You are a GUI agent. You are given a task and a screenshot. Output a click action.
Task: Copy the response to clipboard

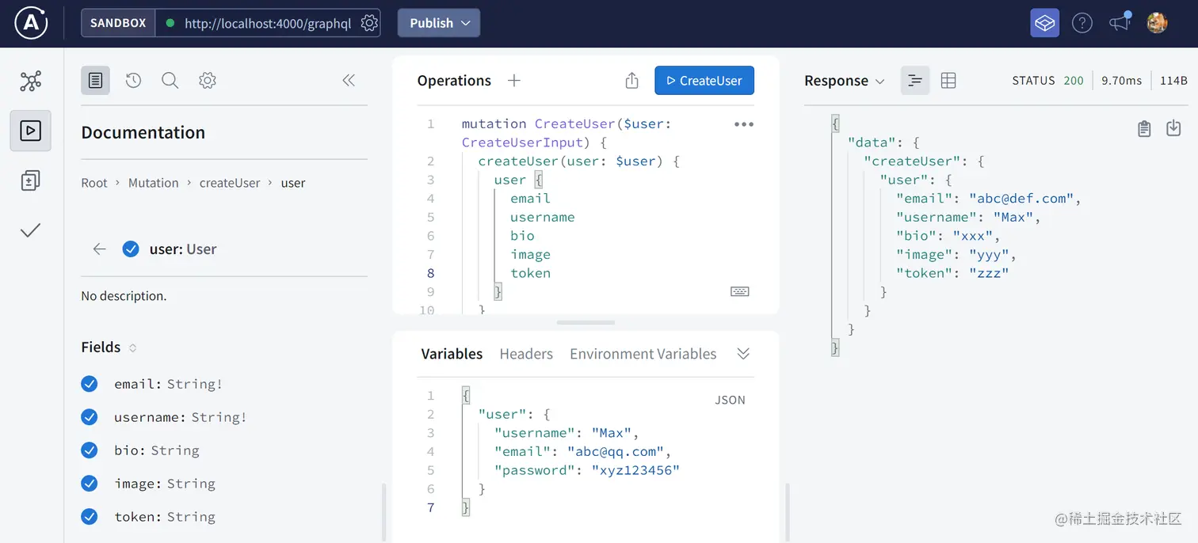pos(1144,128)
